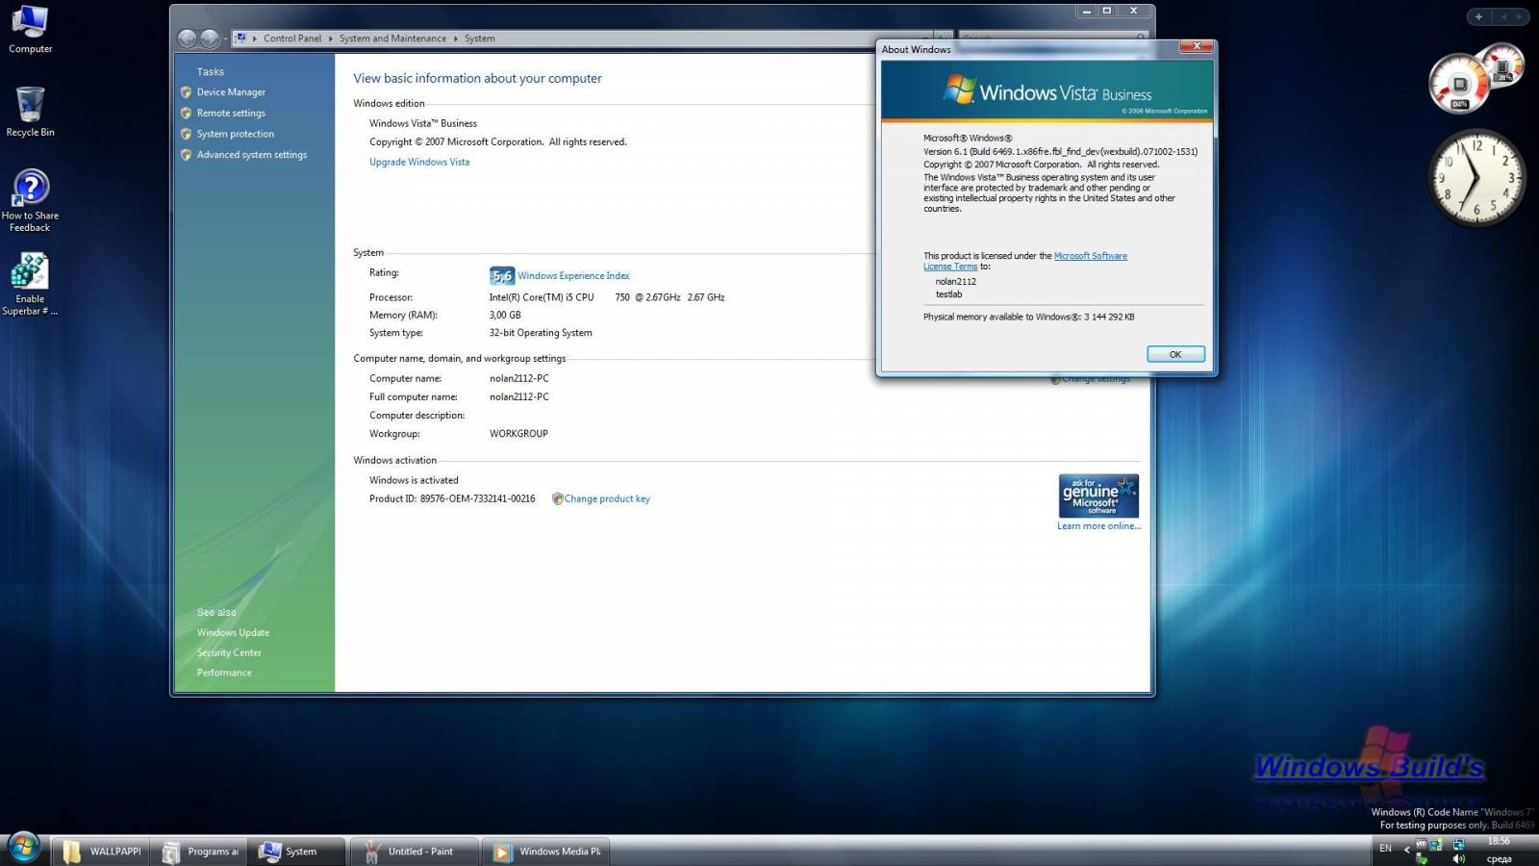Click shield icon next to Change product key

(x=557, y=498)
